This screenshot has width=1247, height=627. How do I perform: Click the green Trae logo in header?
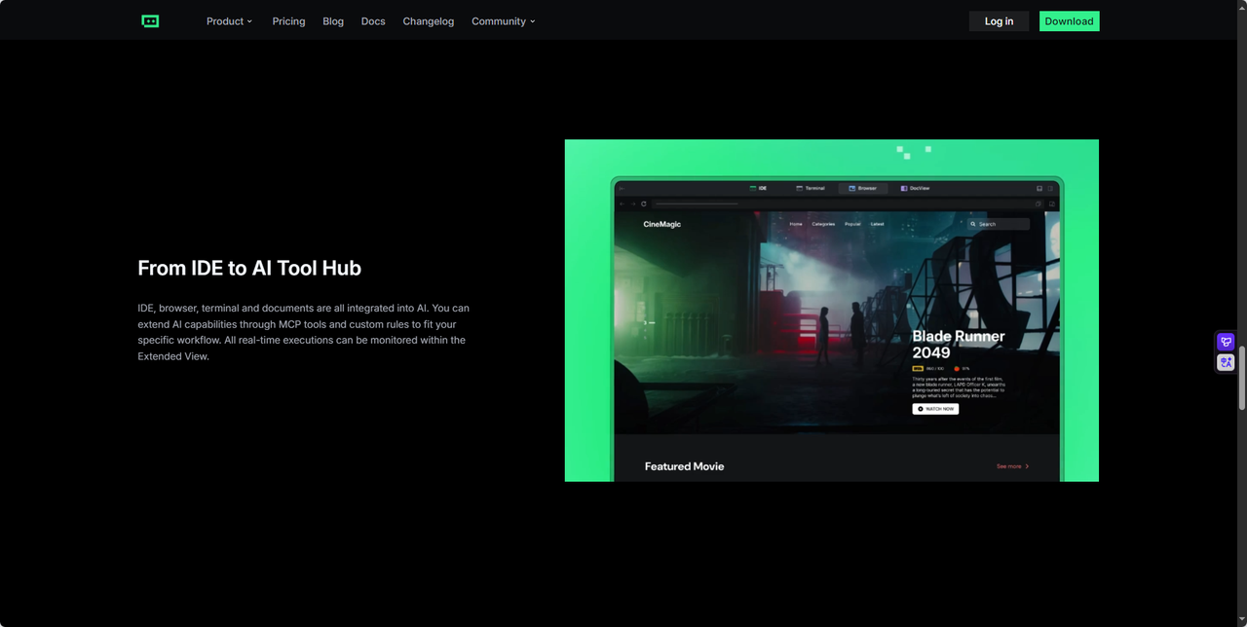click(x=150, y=21)
